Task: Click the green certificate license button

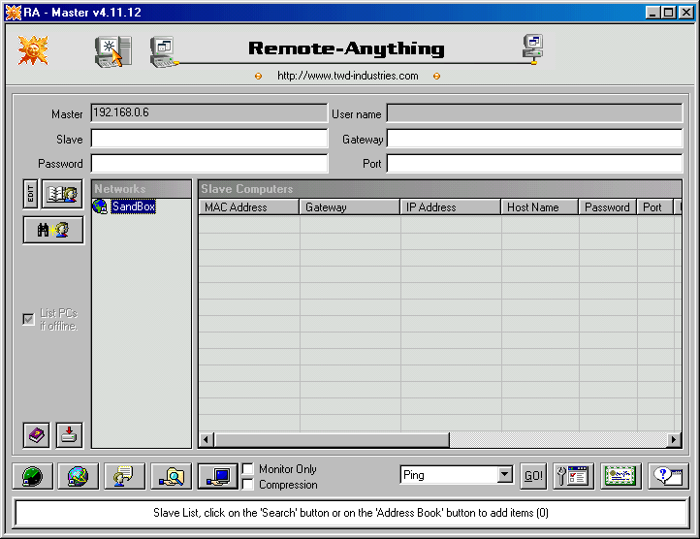Action: pyautogui.click(x=620, y=476)
